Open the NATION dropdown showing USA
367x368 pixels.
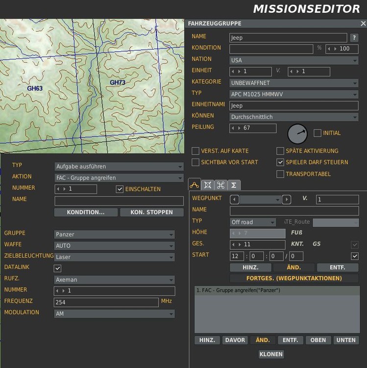pyautogui.click(x=294, y=60)
